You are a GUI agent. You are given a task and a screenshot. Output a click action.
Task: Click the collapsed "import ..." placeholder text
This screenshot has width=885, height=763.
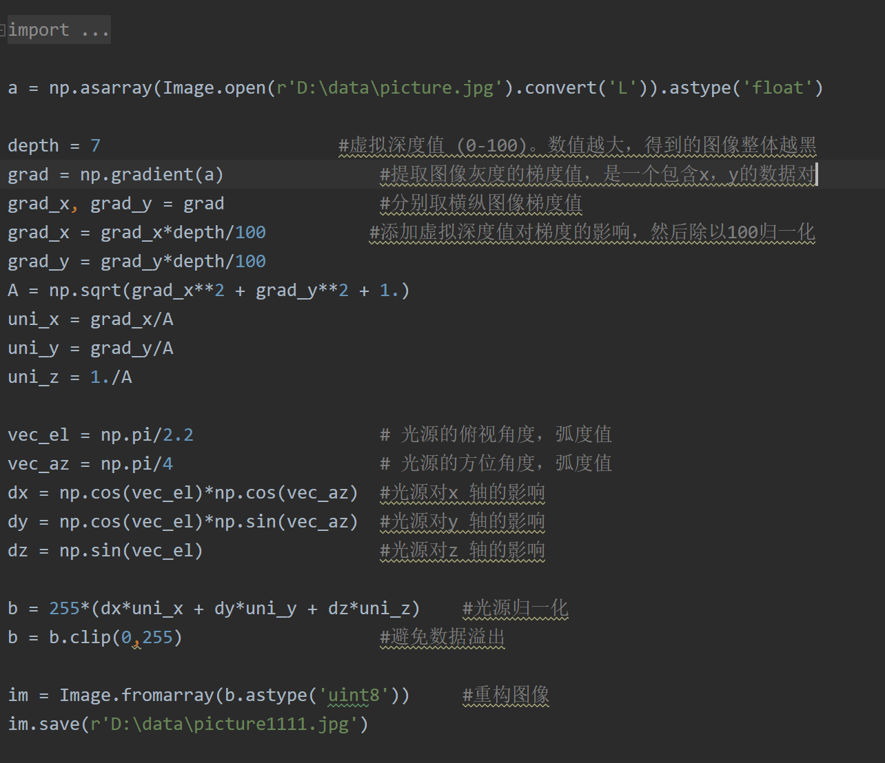(59, 30)
